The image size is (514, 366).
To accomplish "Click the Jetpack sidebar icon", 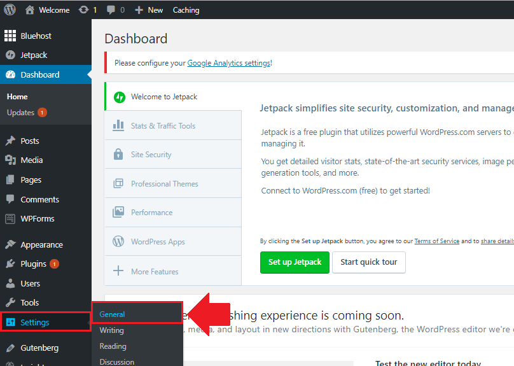I will click(10, 55).
